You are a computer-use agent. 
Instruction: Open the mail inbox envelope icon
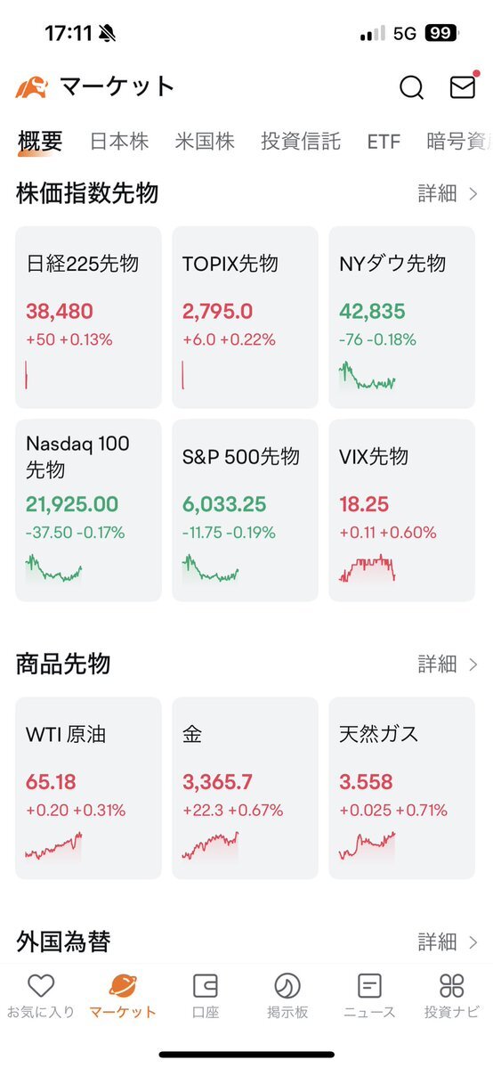tap(463, 86)
